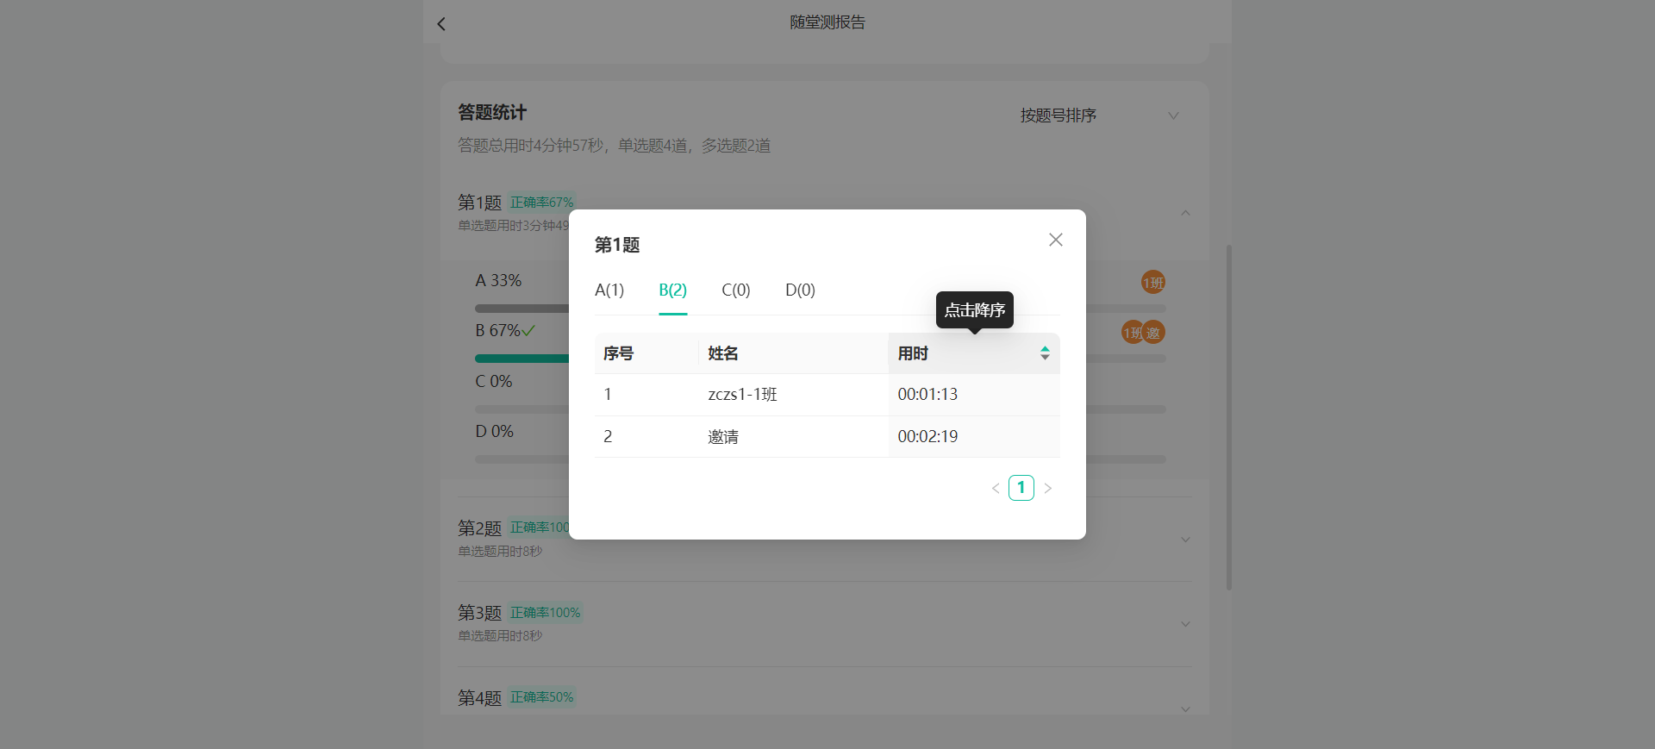This screenshot has width=1655, height=749.
Task: Click the 用时 column header
Action: click(974, 353)
